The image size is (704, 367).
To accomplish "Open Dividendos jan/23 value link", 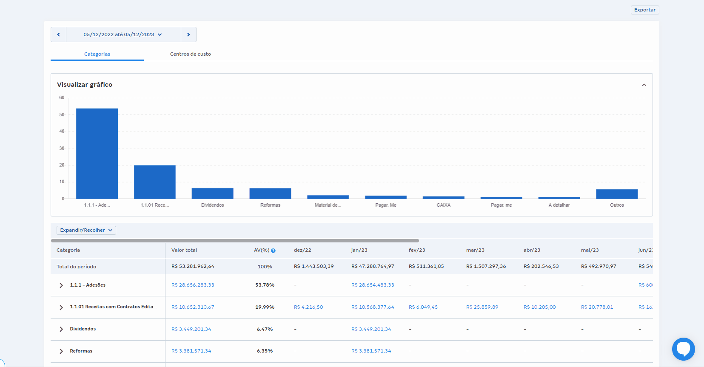I will 371,329.
